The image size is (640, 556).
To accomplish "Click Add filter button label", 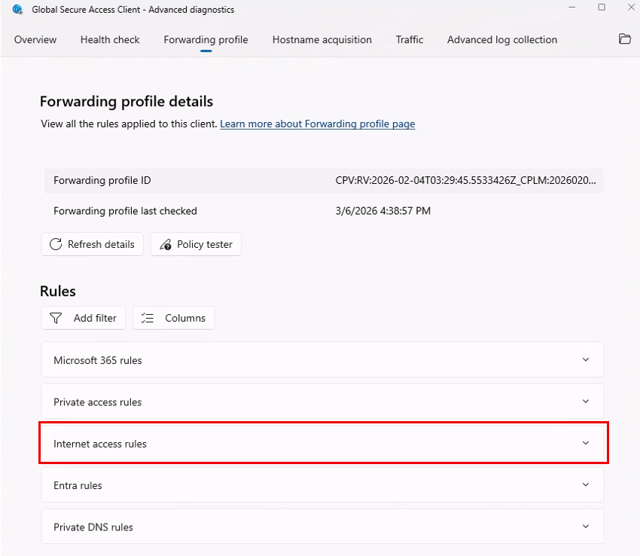I will pyautogui.click(x=95, y=318).
